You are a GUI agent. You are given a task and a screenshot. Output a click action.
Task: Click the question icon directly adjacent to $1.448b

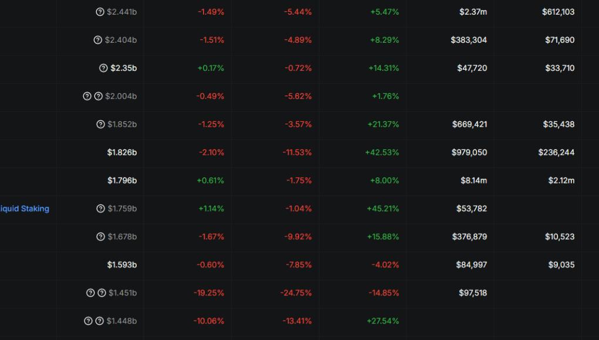pyautogui.click(x=99, y=321)
